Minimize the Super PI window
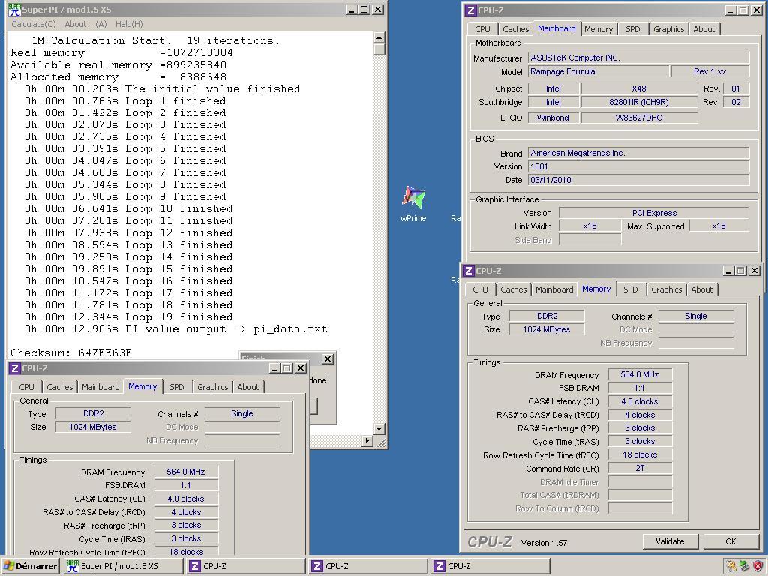768x576 pixels. [352, 10]
